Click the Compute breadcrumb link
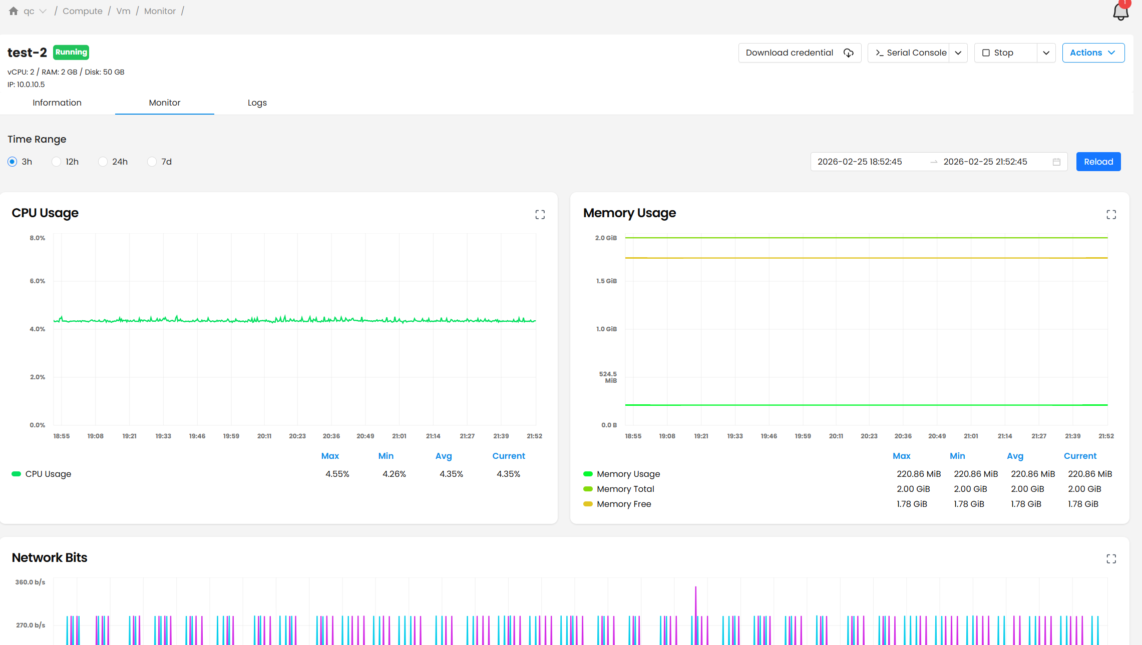This screenshot has height=645, width=1142. pyautogui.click(x=83, y=11)
